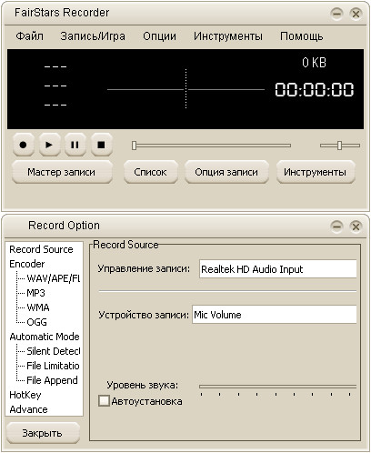Click the Уровень звука level slider
Image resolution: width=371 pixels, height=453 pixels.
pyautogui.click(x=277, y=387)
